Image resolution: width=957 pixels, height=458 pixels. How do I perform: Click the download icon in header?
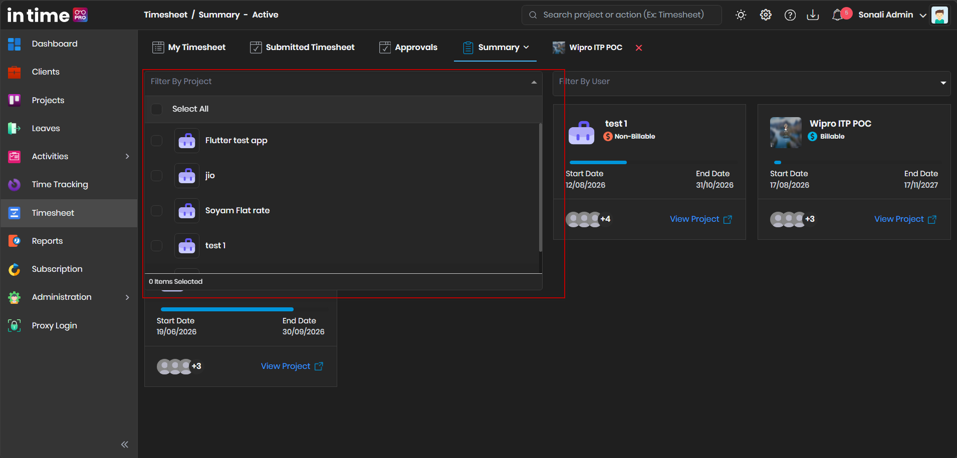pyautogui.click(x=813, y=15)
